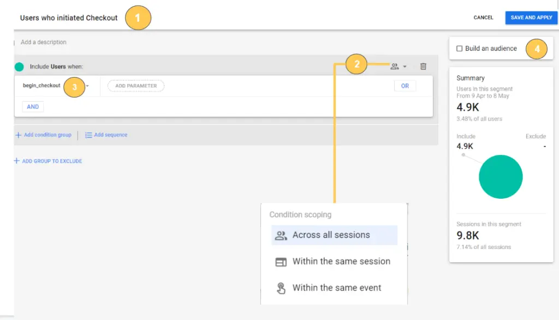This screenshot has height=320, width=559.
Task: Click the Add sequence list icon
Action: [88, 135]
